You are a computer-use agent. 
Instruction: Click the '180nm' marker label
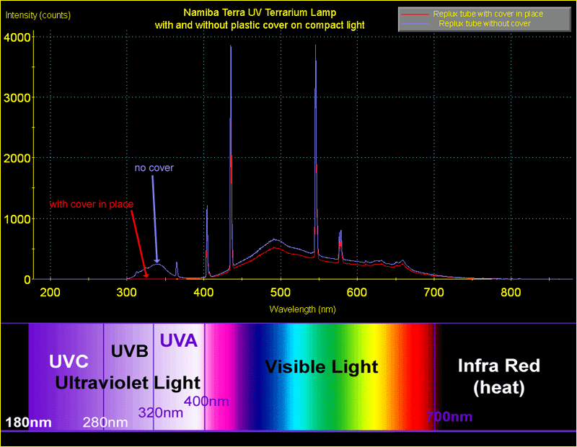pyautogui.click(x=29, y=422)
